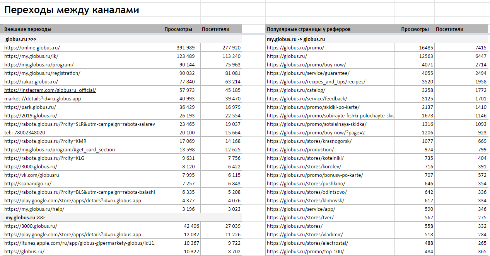The width and height of the screenshot is (490, 256).
Task: Select the https://vk.com/globusru cell
Action: 79,175
